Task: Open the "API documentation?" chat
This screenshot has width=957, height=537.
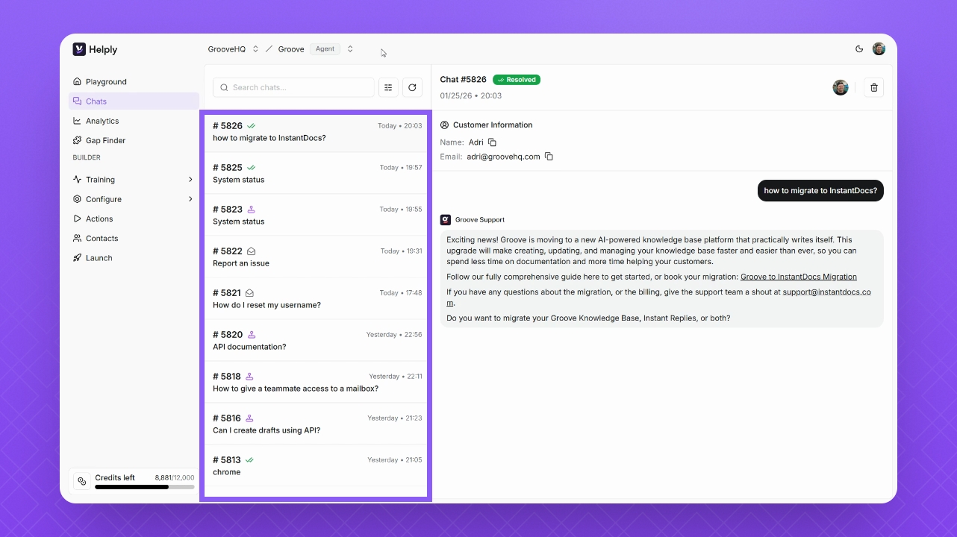Action: tap(316, 341)
